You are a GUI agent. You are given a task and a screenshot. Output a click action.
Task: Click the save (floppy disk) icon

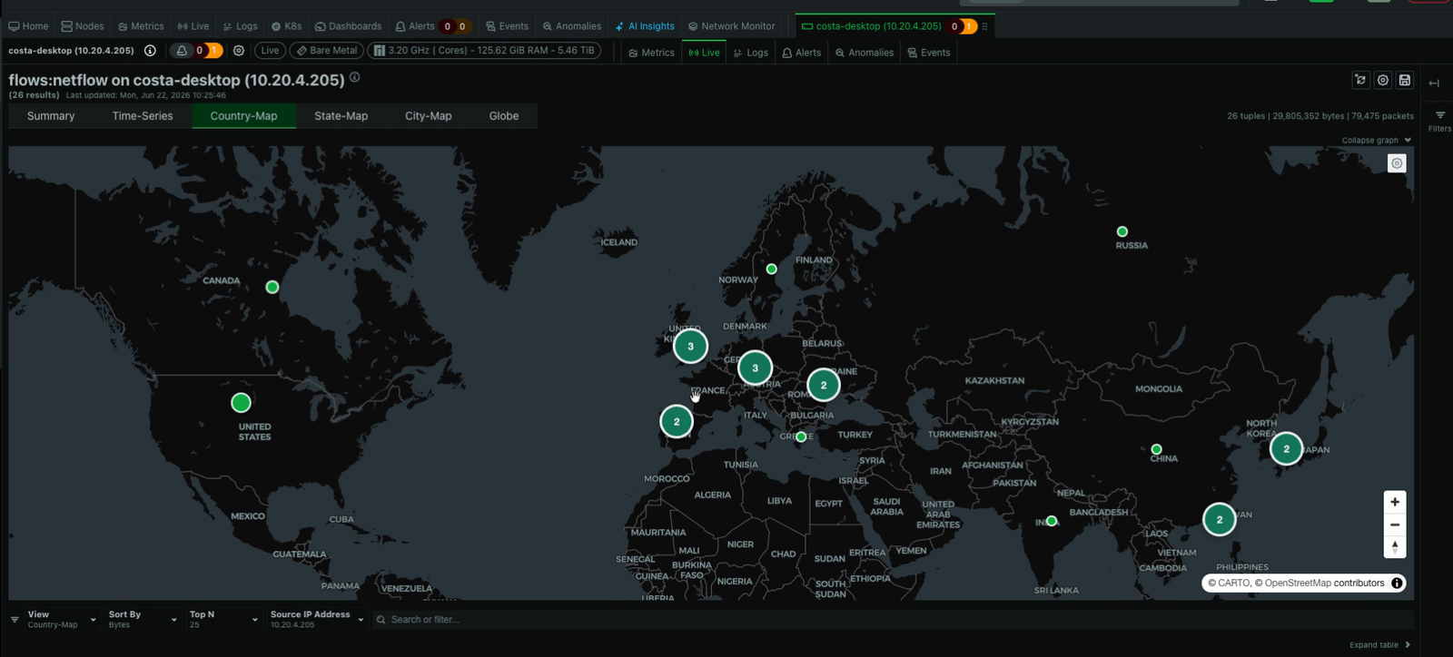pos(1404,80)
